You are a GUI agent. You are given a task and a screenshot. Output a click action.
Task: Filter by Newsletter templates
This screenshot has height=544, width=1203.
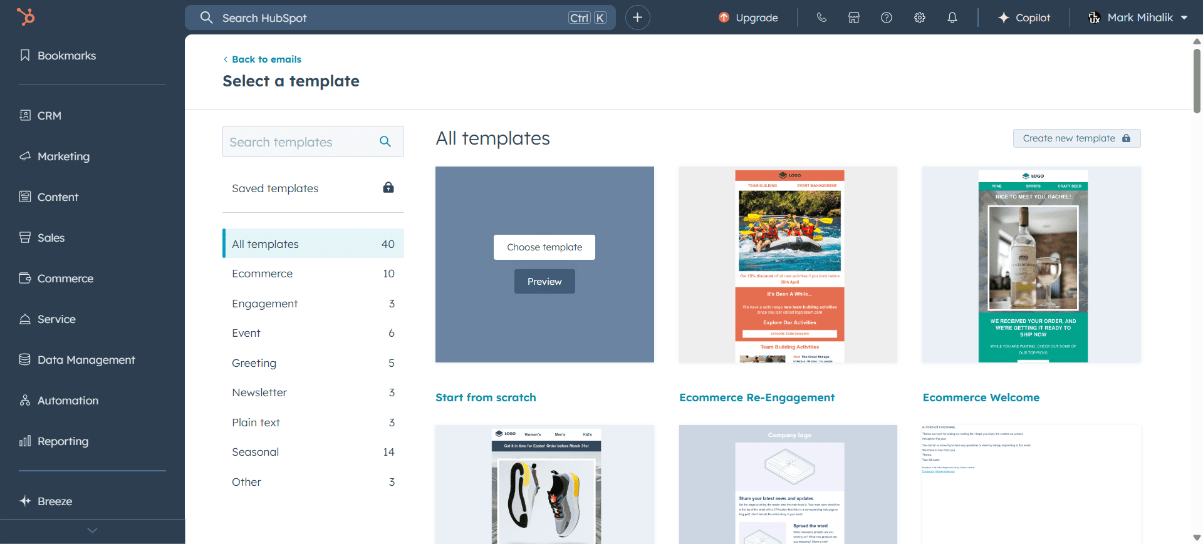tap(313, 393)
